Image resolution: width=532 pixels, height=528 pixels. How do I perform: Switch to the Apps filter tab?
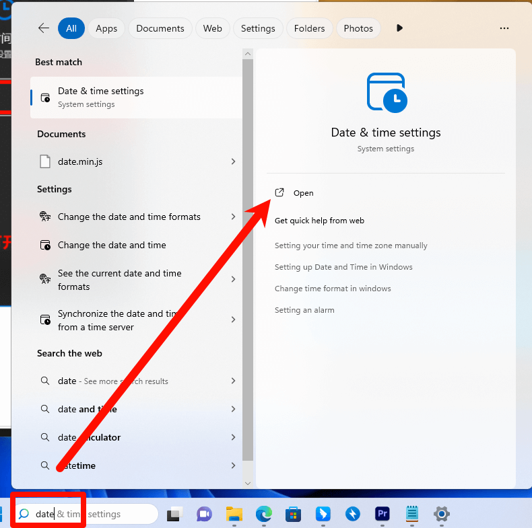pos(106,28)
